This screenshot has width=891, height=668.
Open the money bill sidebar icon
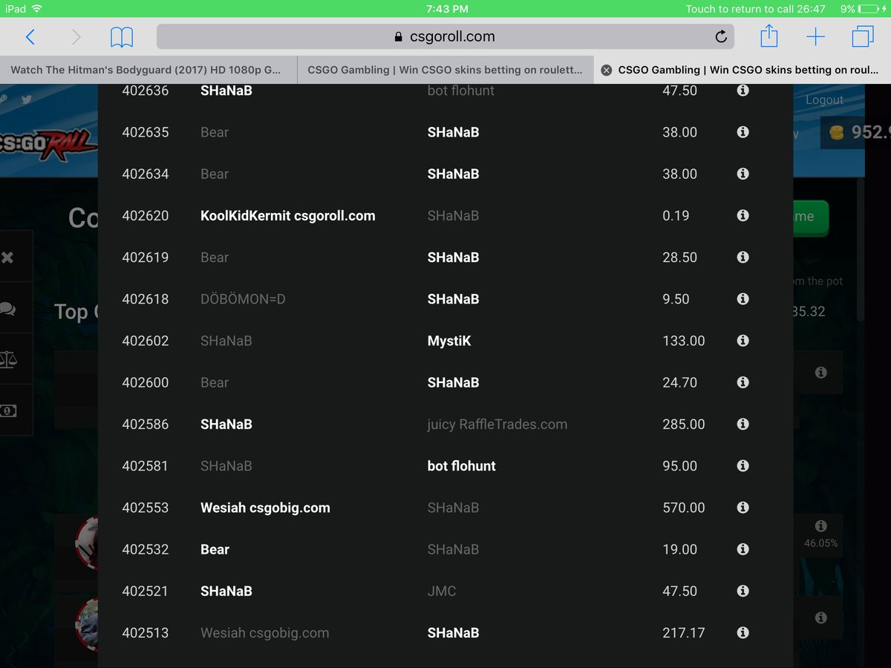pyautogui.click(x=8, y=410)
